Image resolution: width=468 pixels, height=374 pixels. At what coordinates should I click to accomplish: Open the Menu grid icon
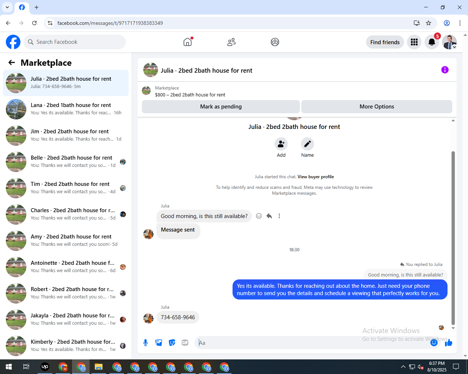pos(414,42)
